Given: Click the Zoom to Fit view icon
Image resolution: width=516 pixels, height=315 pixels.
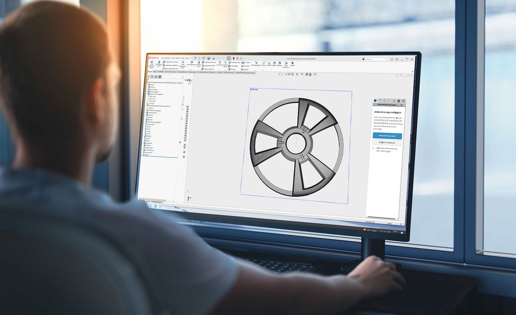Looking at the screenshot, I should [280, 74].
